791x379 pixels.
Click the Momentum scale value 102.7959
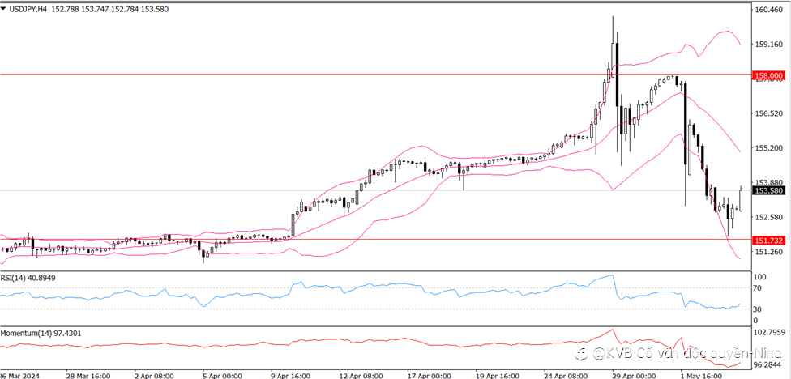(768, 333)
